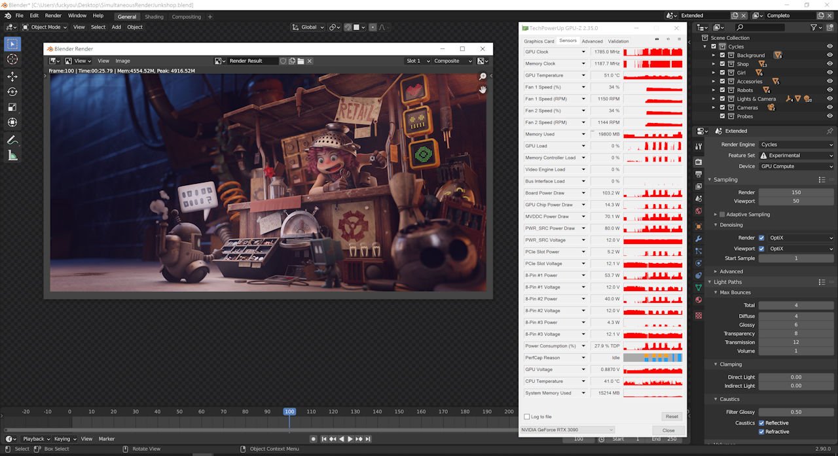Open the World properties tab
The height and width of the screenshot is (456, 838).
[x=699, y=211]
